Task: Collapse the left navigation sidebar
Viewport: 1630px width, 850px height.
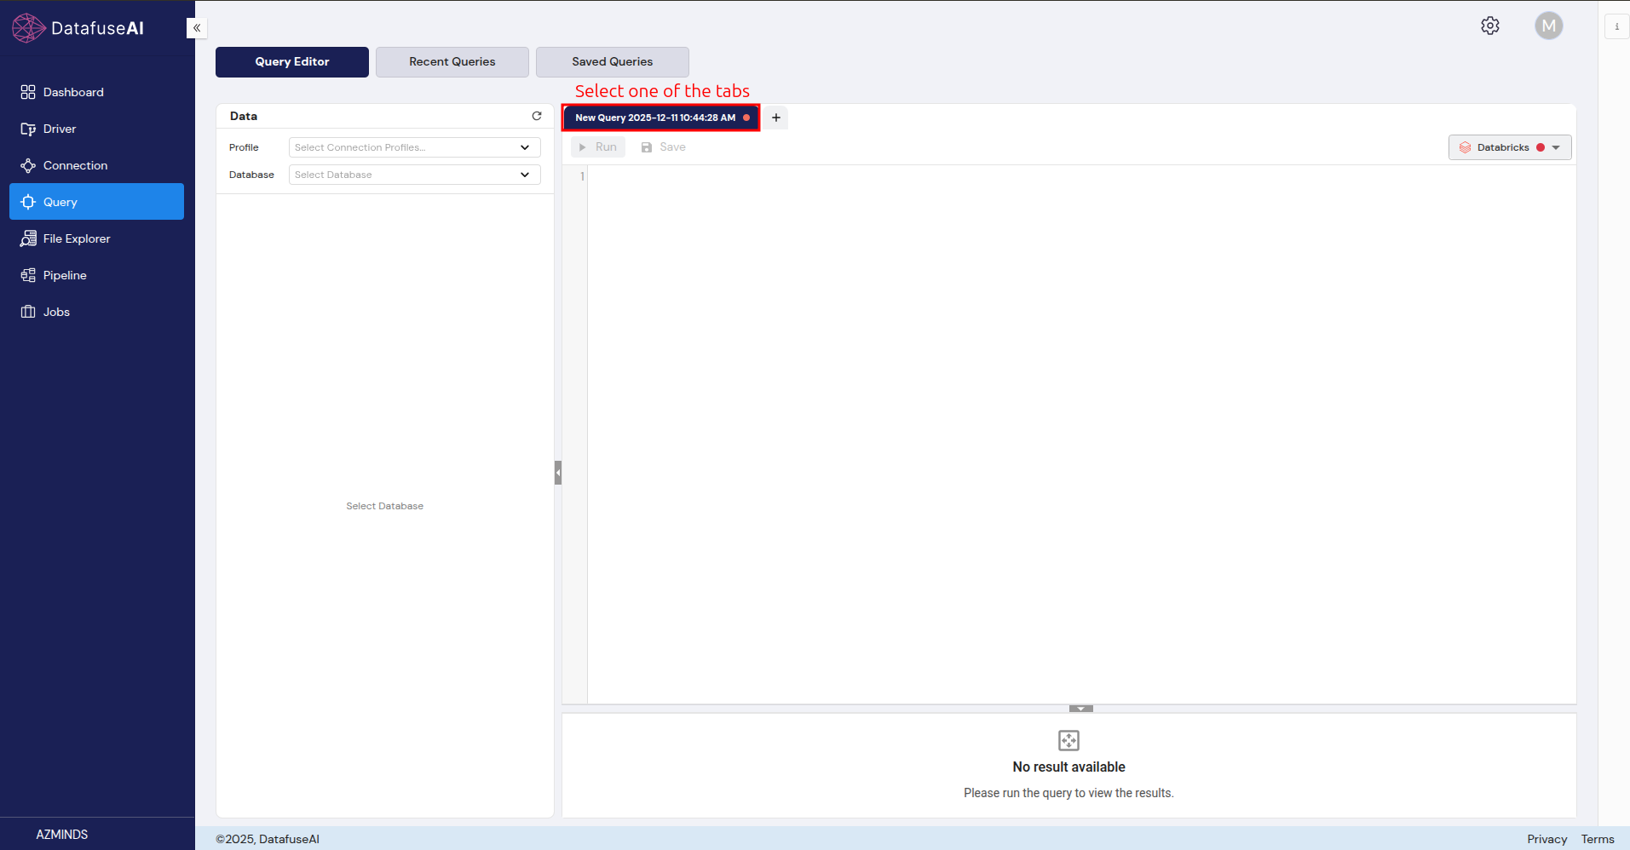Action: [x=196, y=28]
